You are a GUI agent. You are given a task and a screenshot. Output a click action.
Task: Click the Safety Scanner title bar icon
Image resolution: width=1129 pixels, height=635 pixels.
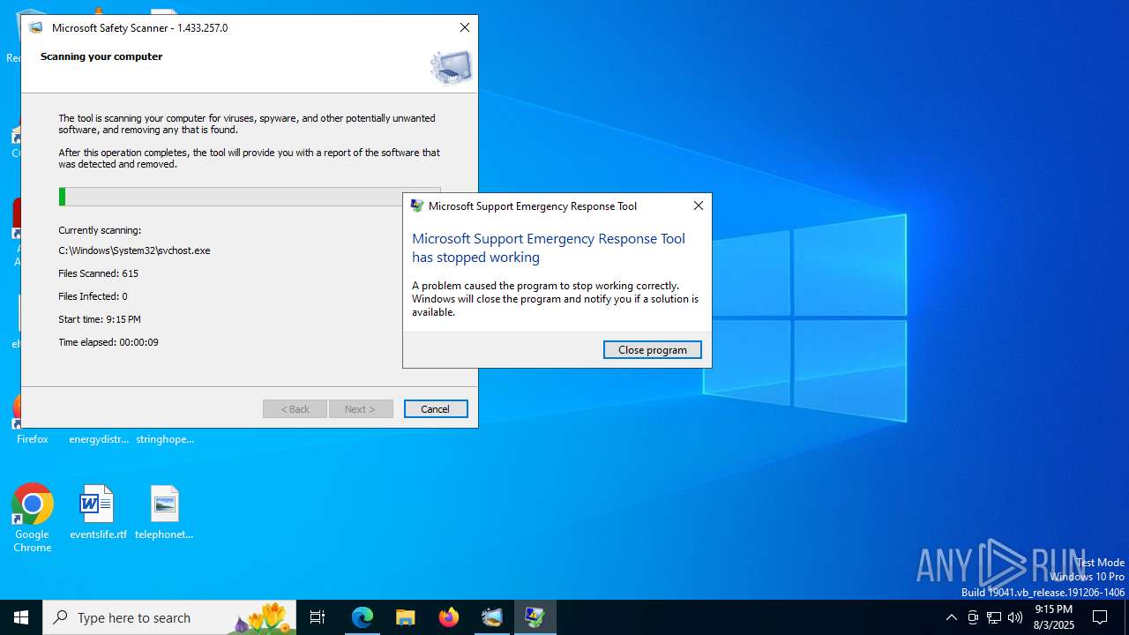point(36,27)
